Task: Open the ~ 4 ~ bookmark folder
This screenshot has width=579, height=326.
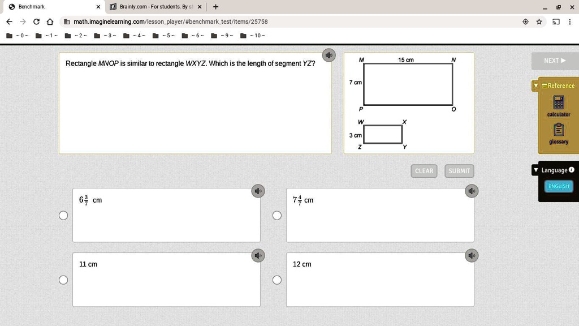Action: pyautogui.click(x=134, y=36)
